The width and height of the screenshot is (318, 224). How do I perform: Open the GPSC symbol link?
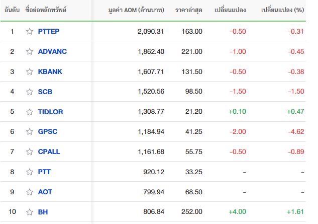[48, 131]
